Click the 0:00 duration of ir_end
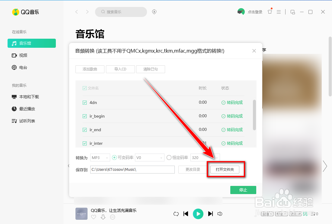332x224 pixels. click(x=203, y=130)
